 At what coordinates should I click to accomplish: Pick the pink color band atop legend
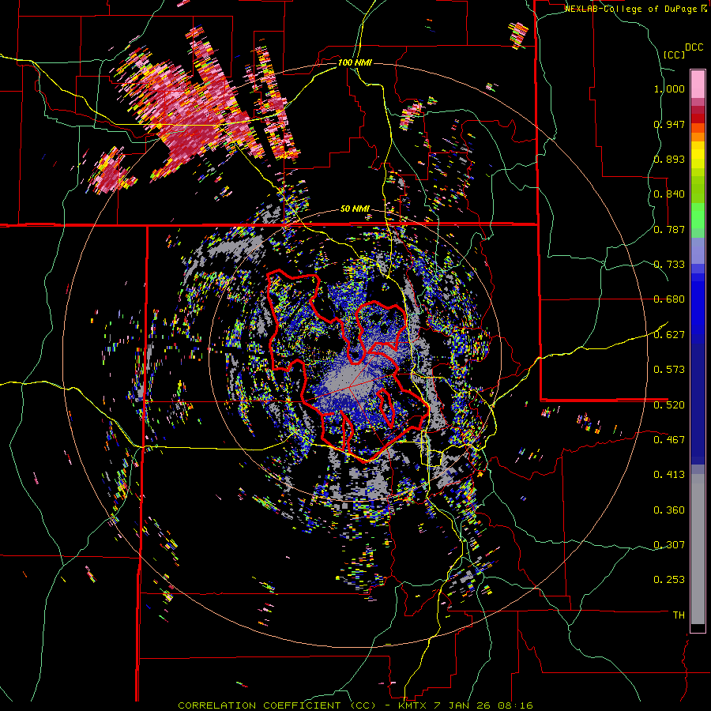(x=698, y=84)
